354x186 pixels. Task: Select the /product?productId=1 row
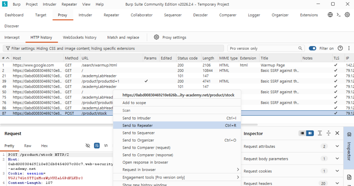[177, 81]
